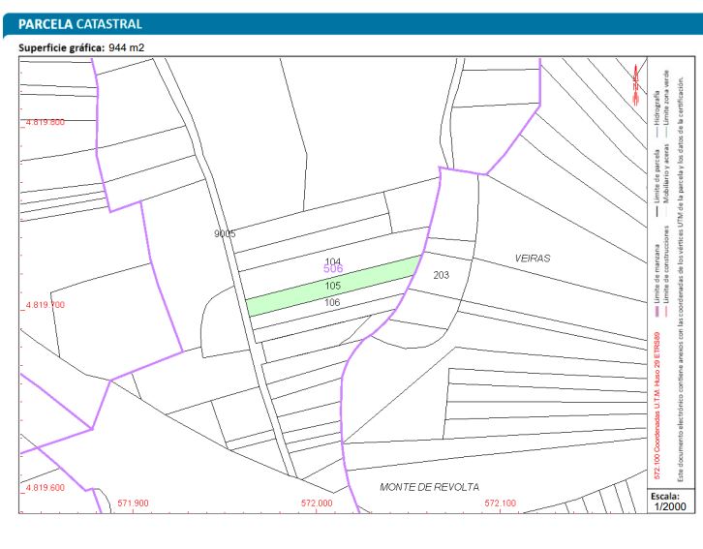
Task: Click the MONTE DE REVOLTA label
Action: point(429,487)
